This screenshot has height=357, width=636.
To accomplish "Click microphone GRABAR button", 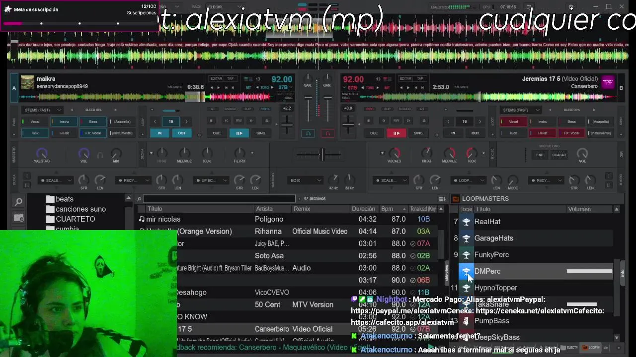I will [559, 155].
